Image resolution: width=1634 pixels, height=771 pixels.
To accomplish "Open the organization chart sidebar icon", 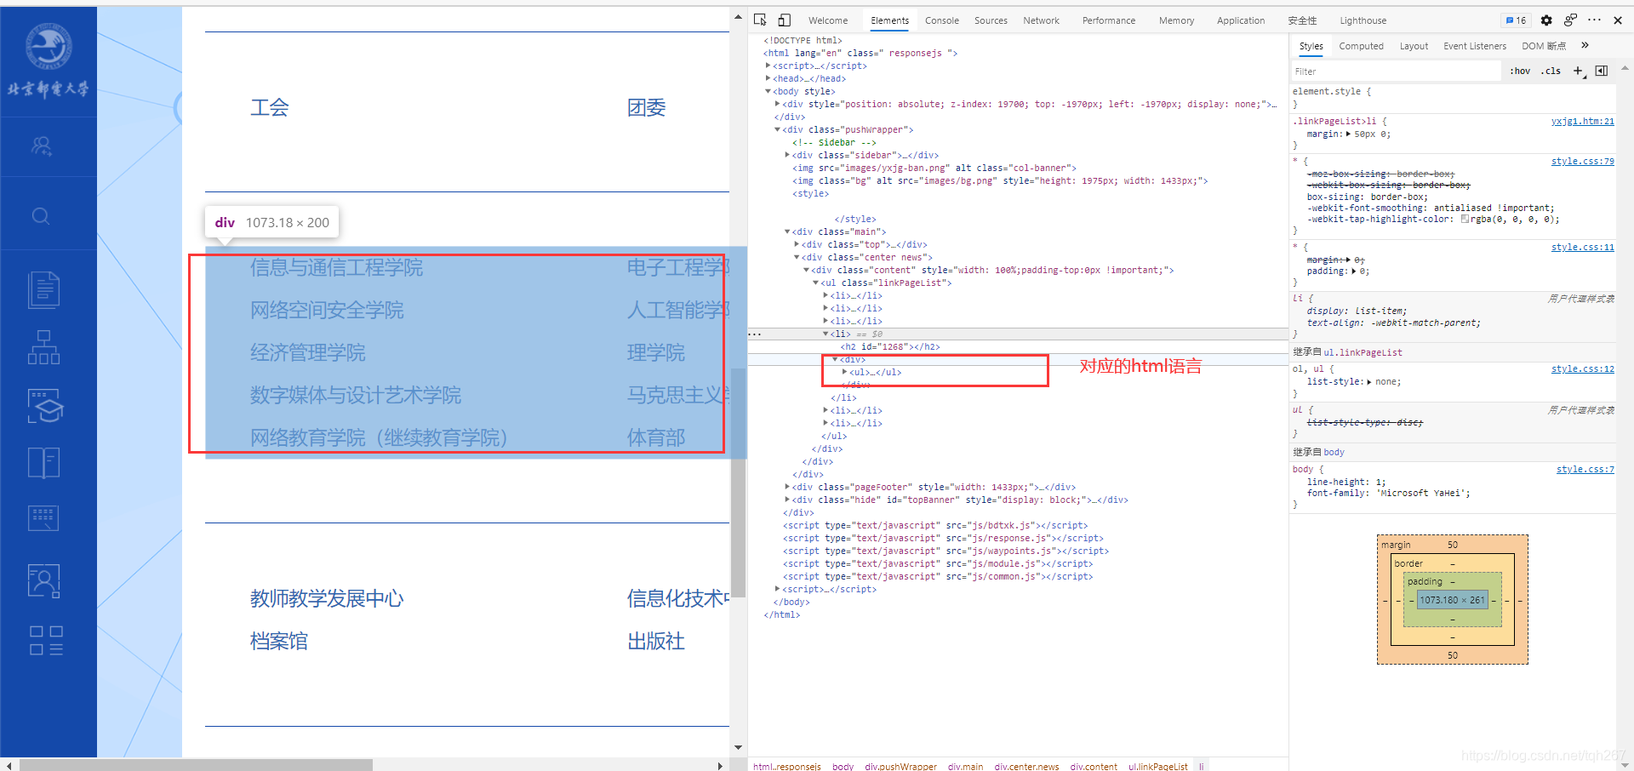I will click(43, 347).
